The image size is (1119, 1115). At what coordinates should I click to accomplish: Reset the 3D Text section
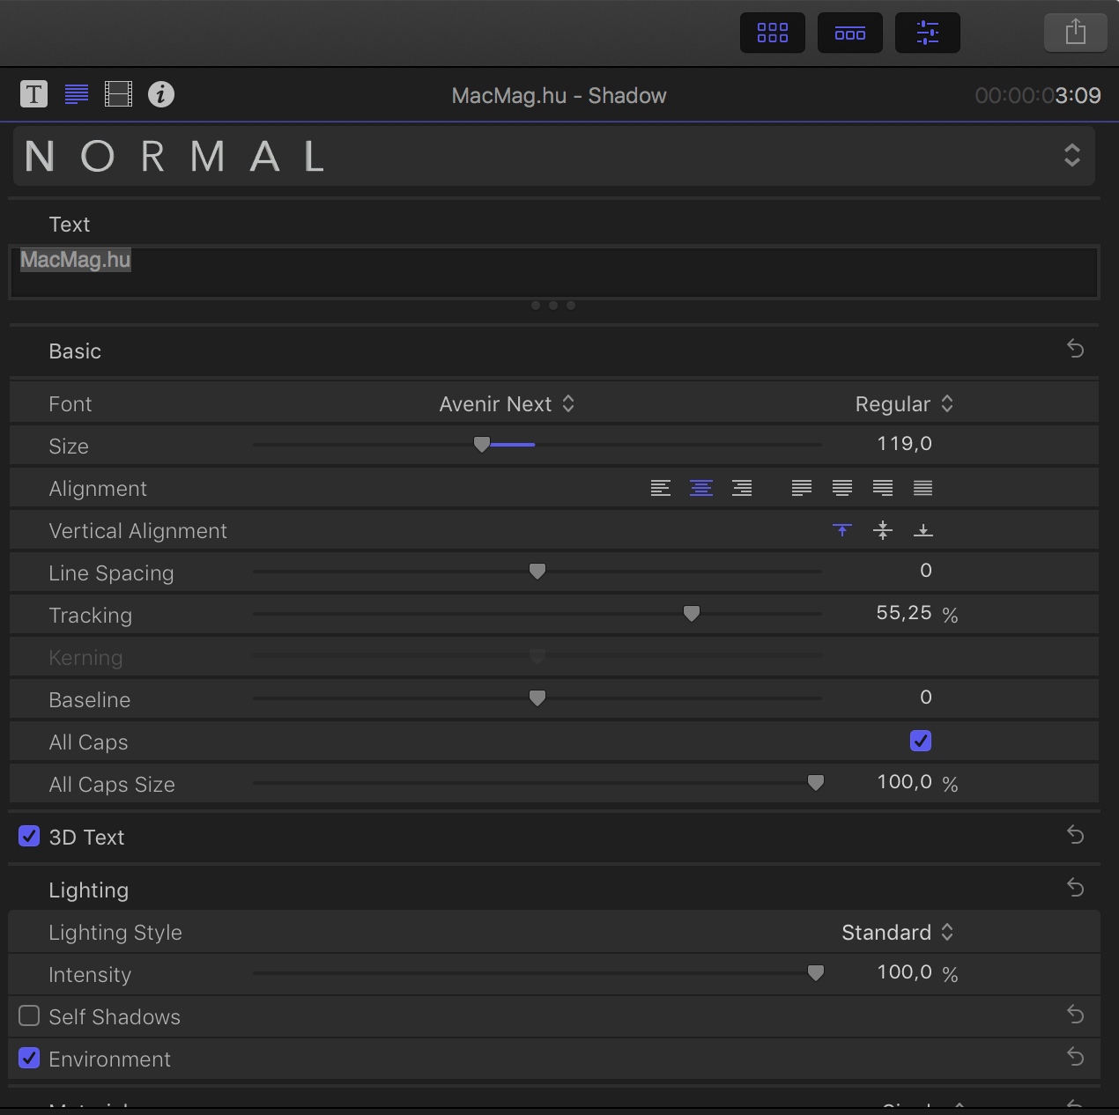coord(1075,835)
